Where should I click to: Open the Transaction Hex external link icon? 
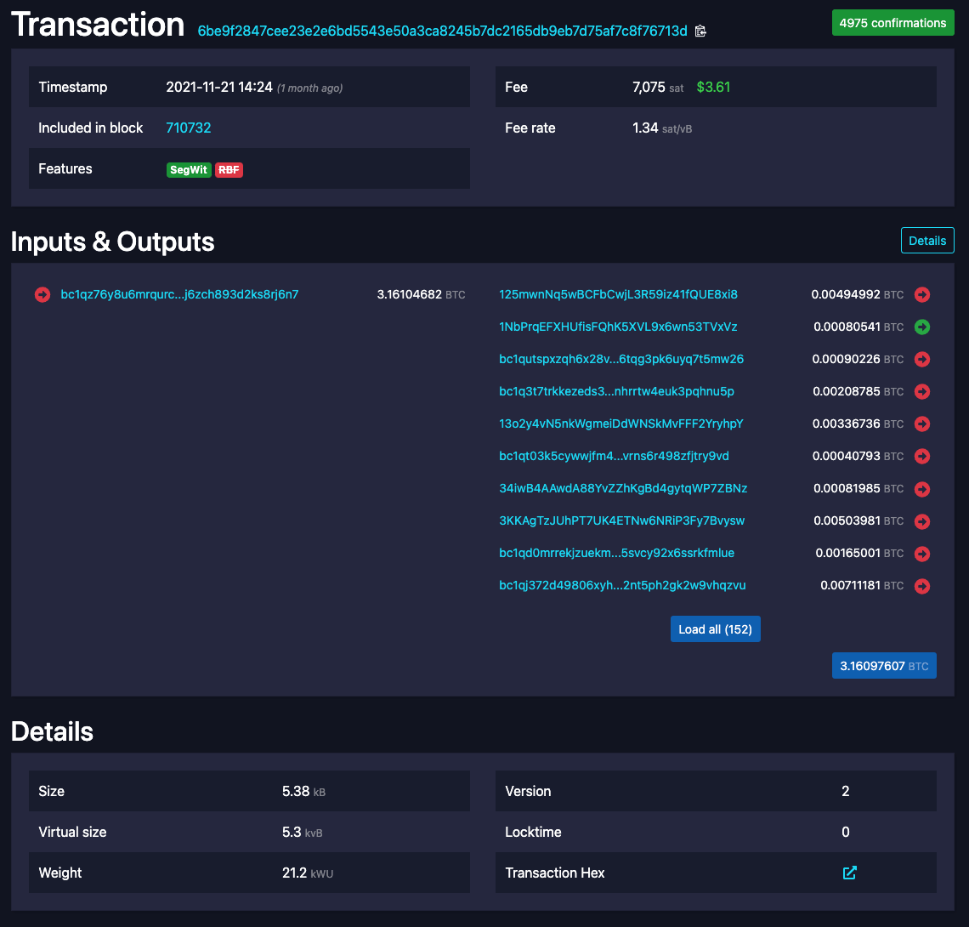[x=849, y=873]
